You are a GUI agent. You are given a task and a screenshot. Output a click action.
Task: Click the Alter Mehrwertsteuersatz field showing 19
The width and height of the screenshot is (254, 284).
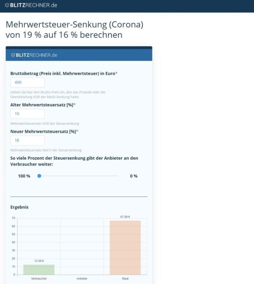point(27,114)
